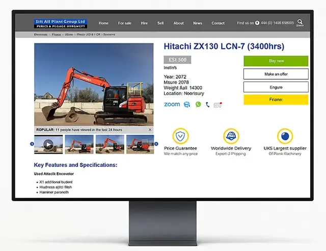Click the third breadcrumb link
Image resolution: width=326 pixels, height=251 pixels.
(x=69, y=35)
